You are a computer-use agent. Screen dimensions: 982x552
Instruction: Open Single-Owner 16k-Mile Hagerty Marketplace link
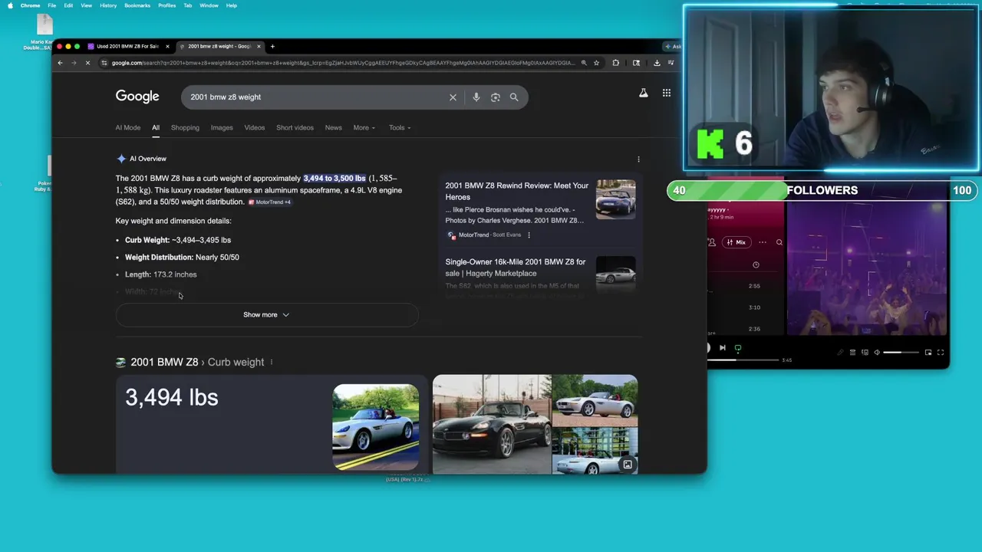[515, 268]
